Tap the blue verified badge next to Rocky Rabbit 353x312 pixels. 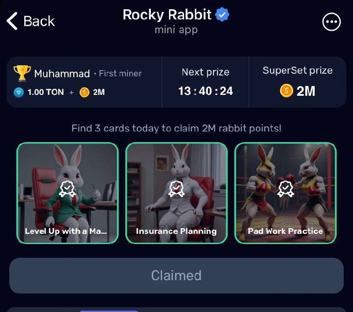click(x=222, y=15)
